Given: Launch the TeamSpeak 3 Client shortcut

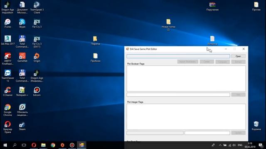Looking at the screenshot, I should (x=37, y=7).
